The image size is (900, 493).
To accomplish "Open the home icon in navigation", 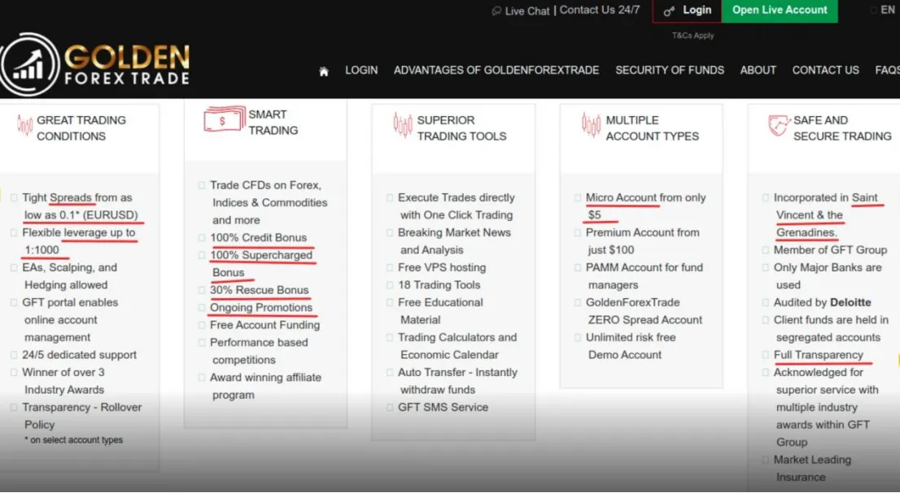I will (324, 71).
